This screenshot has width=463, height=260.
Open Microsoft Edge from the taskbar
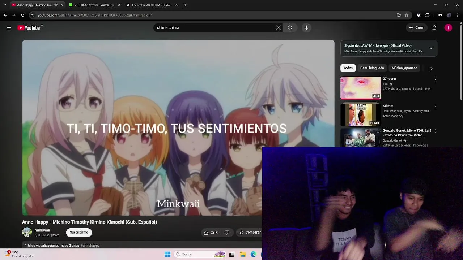tap(254, 254)
